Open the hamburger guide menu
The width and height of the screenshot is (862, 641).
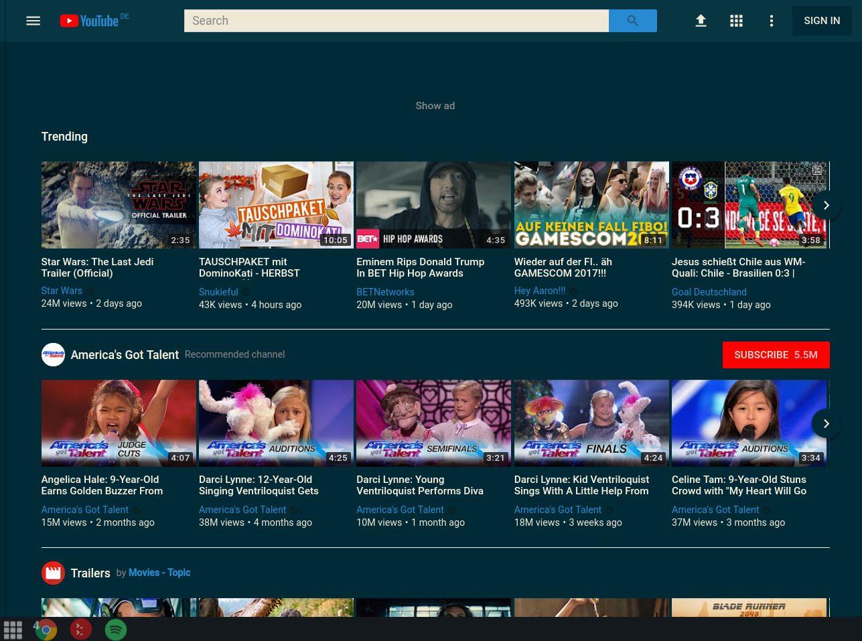click(x=33, y=21)
